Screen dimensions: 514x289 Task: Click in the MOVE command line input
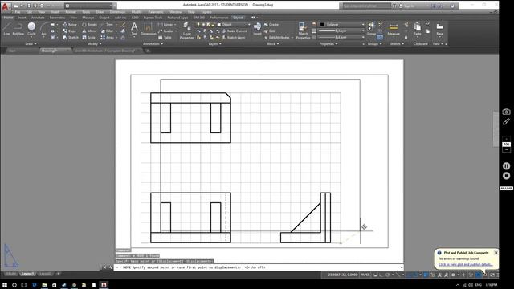[259, 267]
